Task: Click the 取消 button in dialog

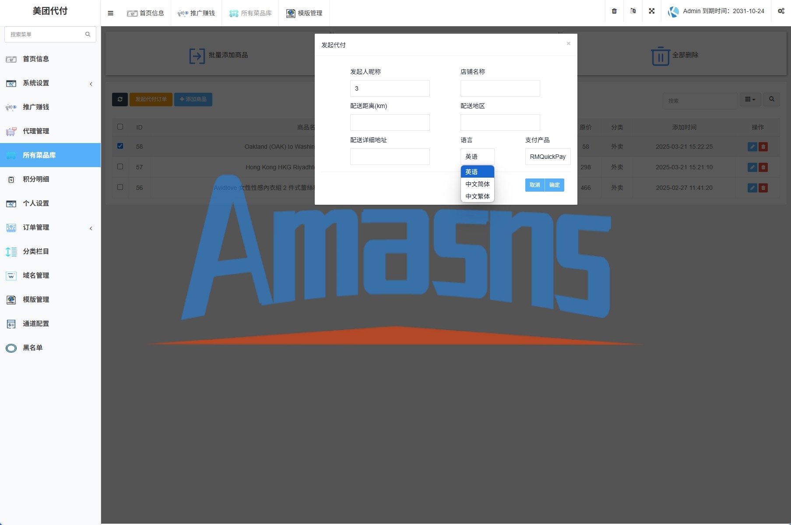Action: (x=535, y=185)
